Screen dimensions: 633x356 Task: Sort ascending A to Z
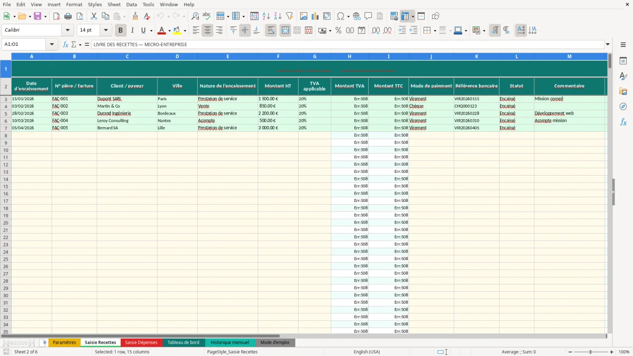point(266,16)
